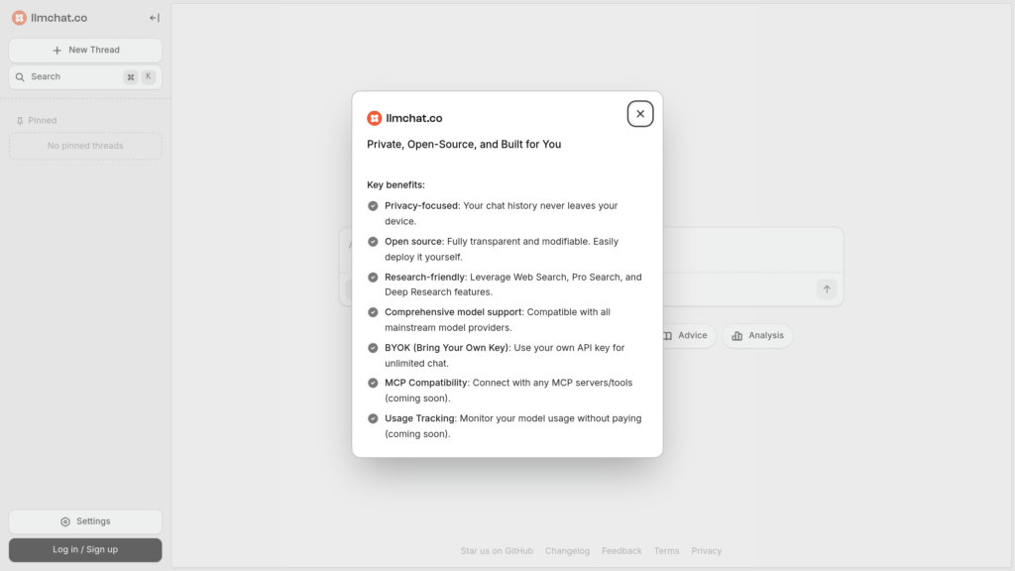Click the search magnifier icon
Screen dimensions: 1015x571
coord(20,77)
